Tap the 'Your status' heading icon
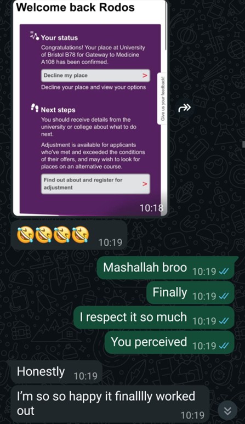245x424 pixels. [35, 36]
